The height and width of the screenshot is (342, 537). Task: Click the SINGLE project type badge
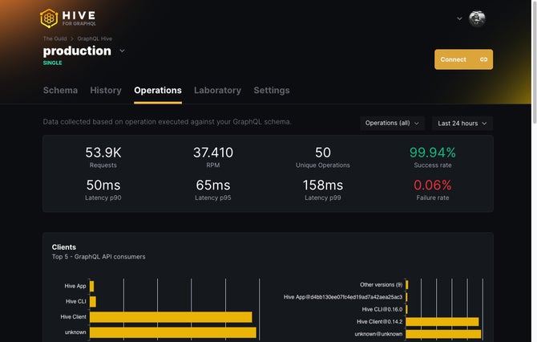pyautogui.click(x=52, y=63)
